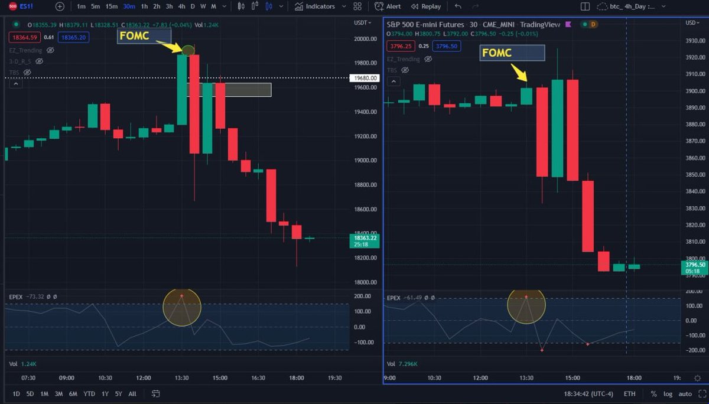
Task: Toggle TBS visibility on right chart
Action: [404, 70]
